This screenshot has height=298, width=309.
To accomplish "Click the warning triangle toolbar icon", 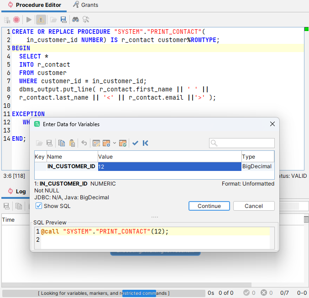I will [41, 20].
